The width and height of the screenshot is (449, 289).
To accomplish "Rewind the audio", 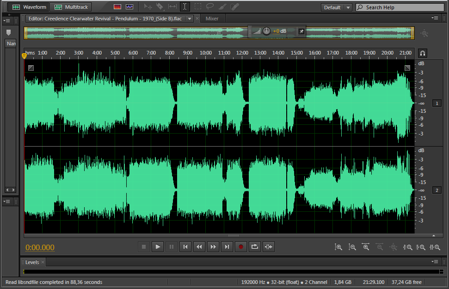I will click(x=199, y=246).
